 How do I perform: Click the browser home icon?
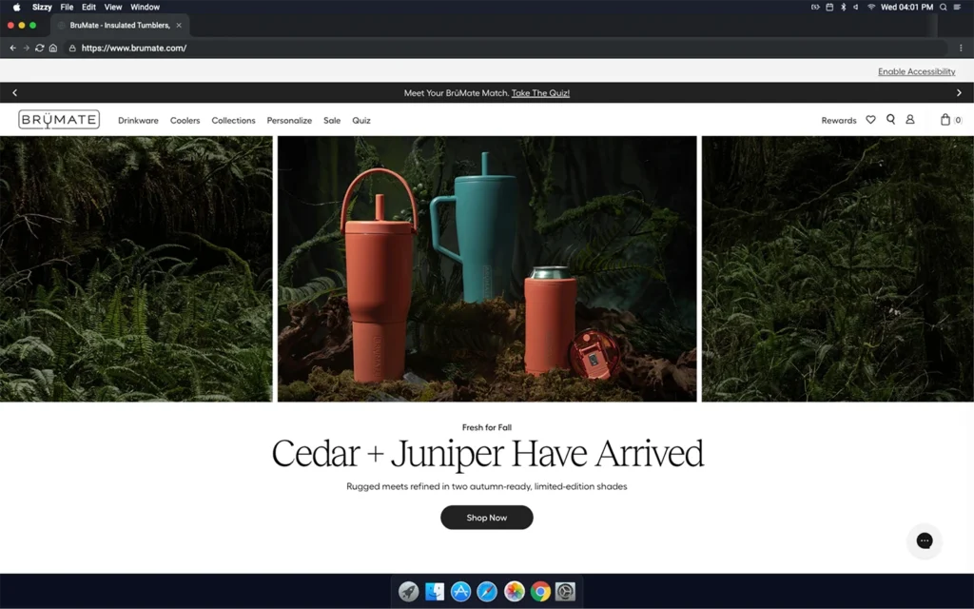[x=53, y=48]
